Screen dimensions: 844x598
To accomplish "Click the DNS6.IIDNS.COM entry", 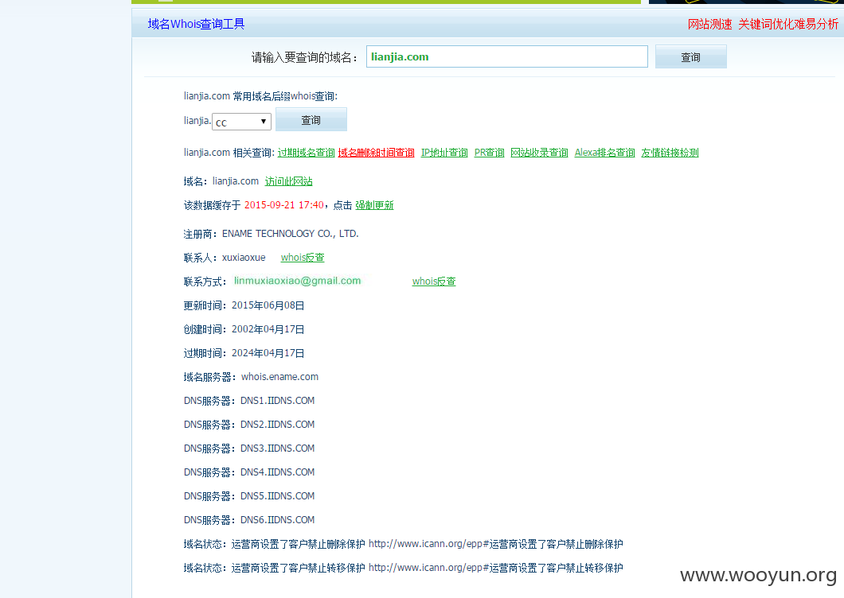I will point(277,519).
